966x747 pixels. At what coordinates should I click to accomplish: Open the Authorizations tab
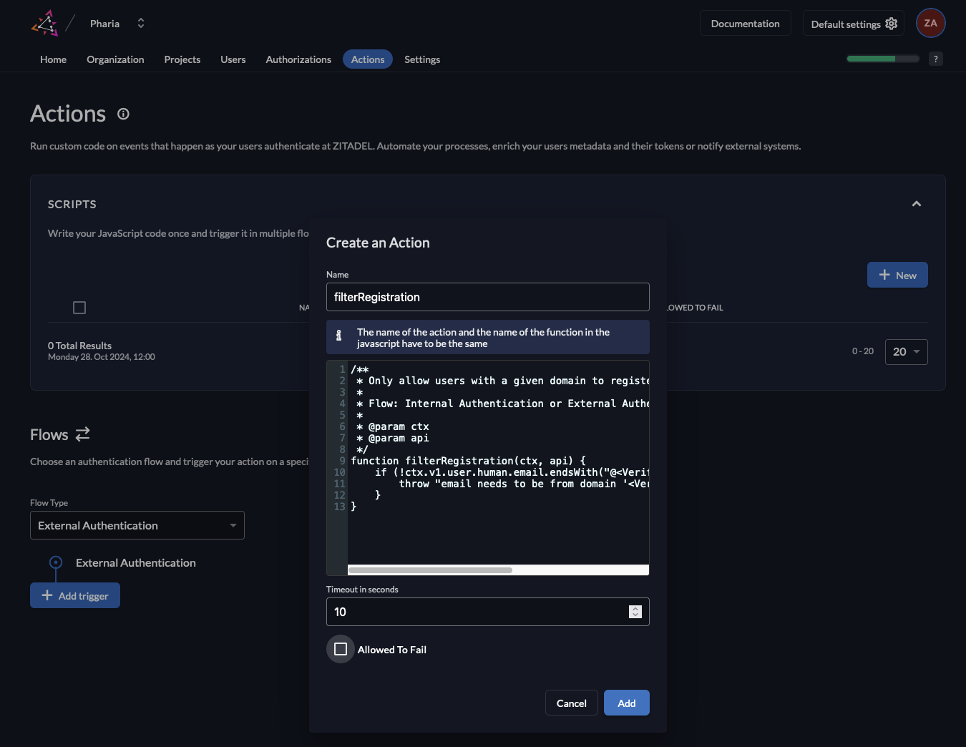(298, 59)
